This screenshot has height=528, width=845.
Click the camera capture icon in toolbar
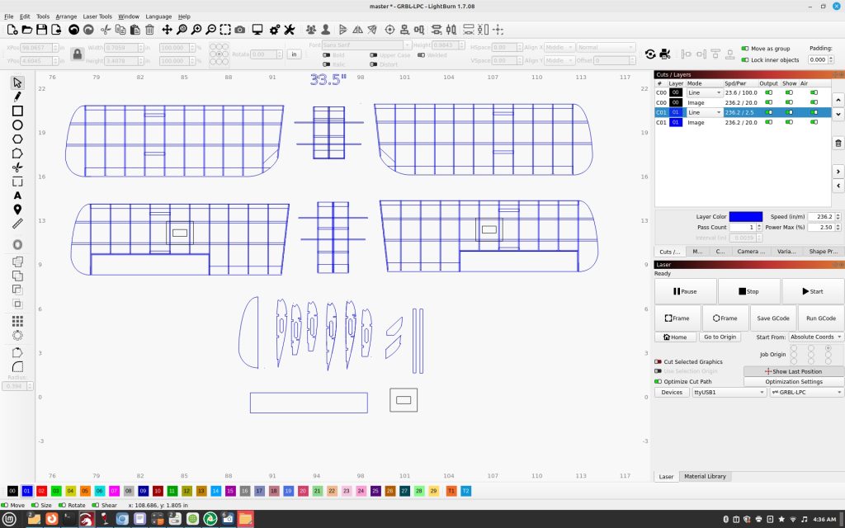[x=239, y=30]
